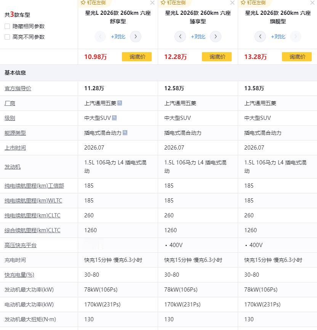Click the 10.98万 red price

[96, 57]
